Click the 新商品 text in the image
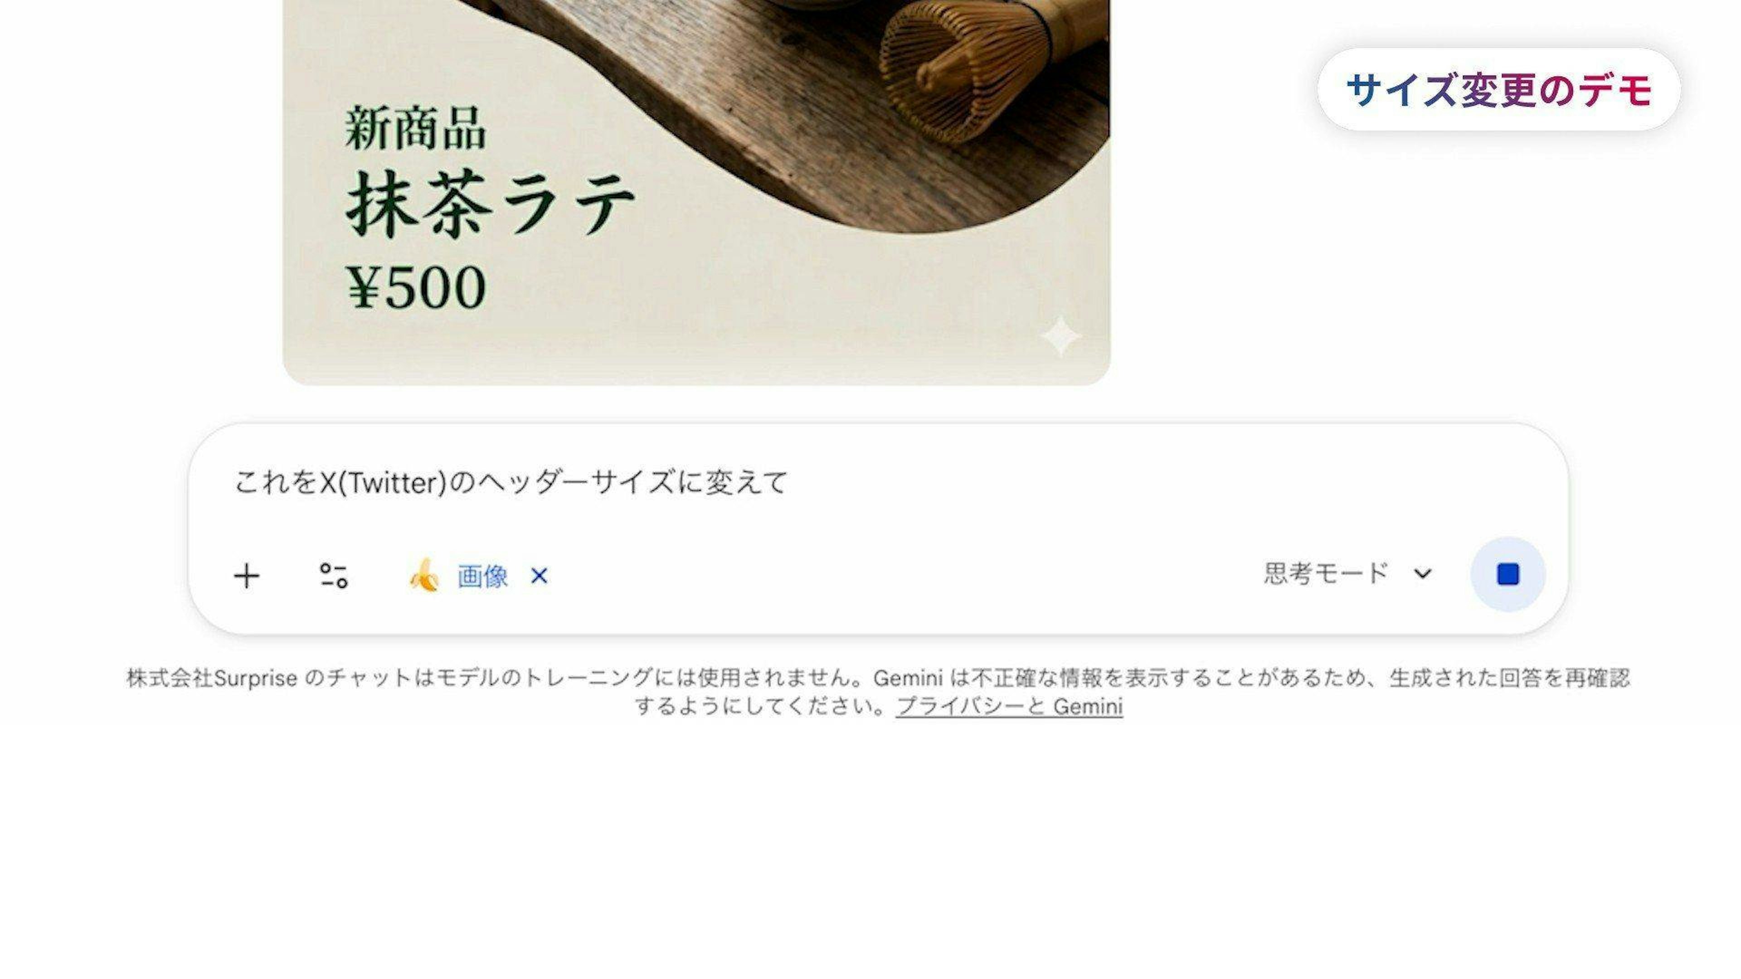The image size is (1741, 979). pos(415,128)
